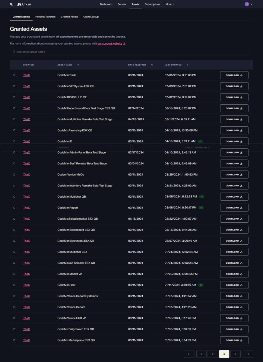This screenshot has height=362, width=263.
Task: Download CodeM Under6round Beta Test Stage
Action: tap(234, 108)
